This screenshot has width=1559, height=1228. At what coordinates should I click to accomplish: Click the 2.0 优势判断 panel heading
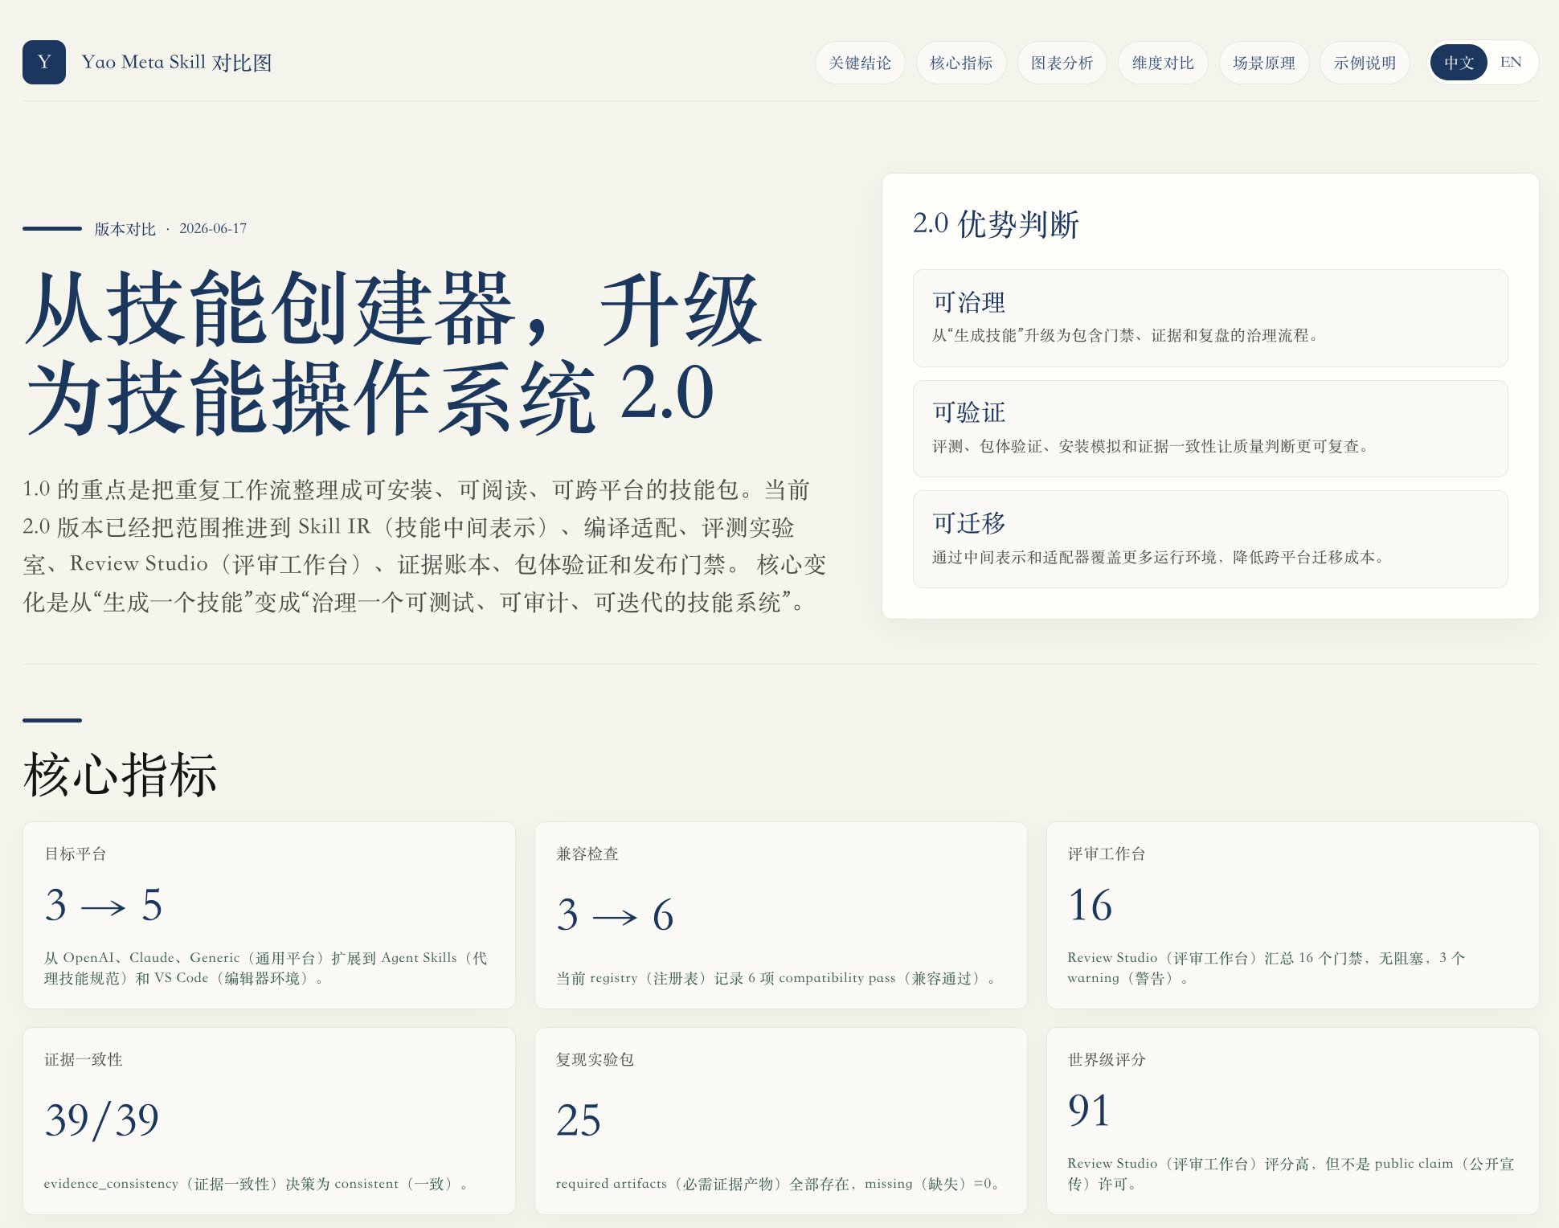tap(996, 224)
